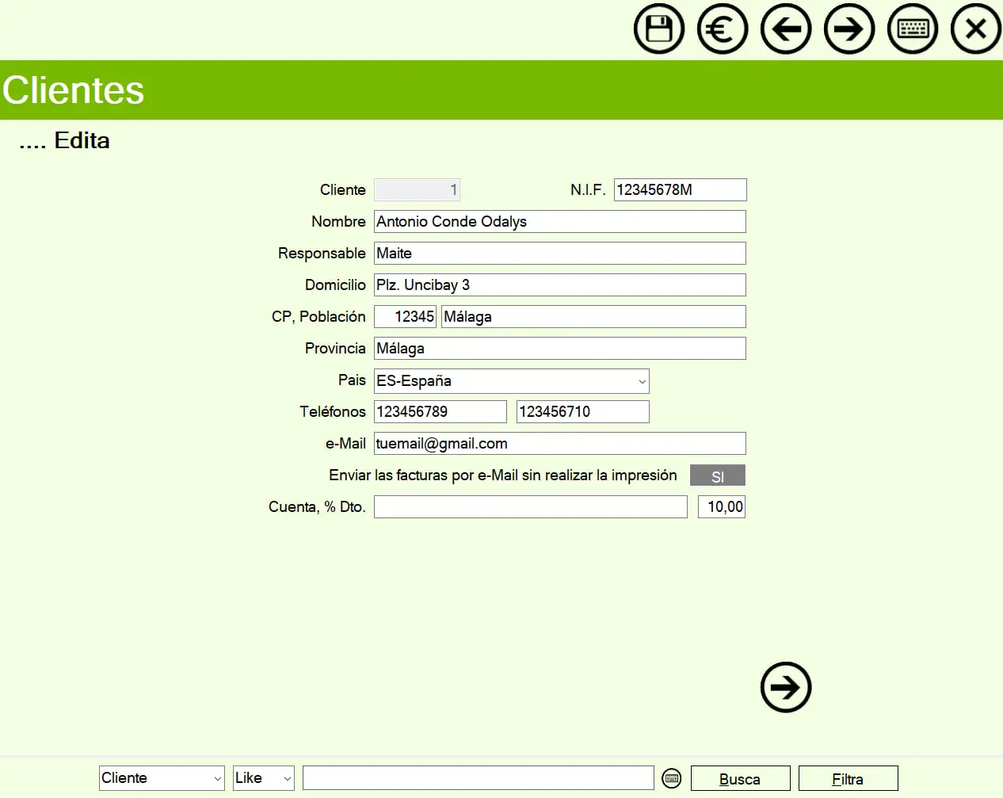Open the Cliente search field dropdown
1003x798 pixels.
(x=217, y=778)
